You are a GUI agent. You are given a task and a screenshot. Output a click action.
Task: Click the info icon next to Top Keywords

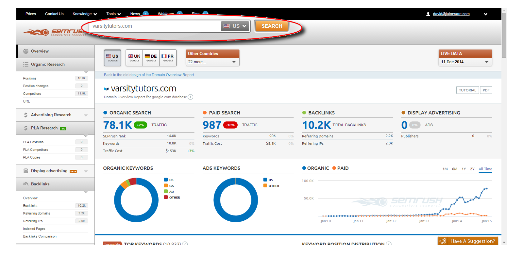pyautogui.click(x=185, y=244)
